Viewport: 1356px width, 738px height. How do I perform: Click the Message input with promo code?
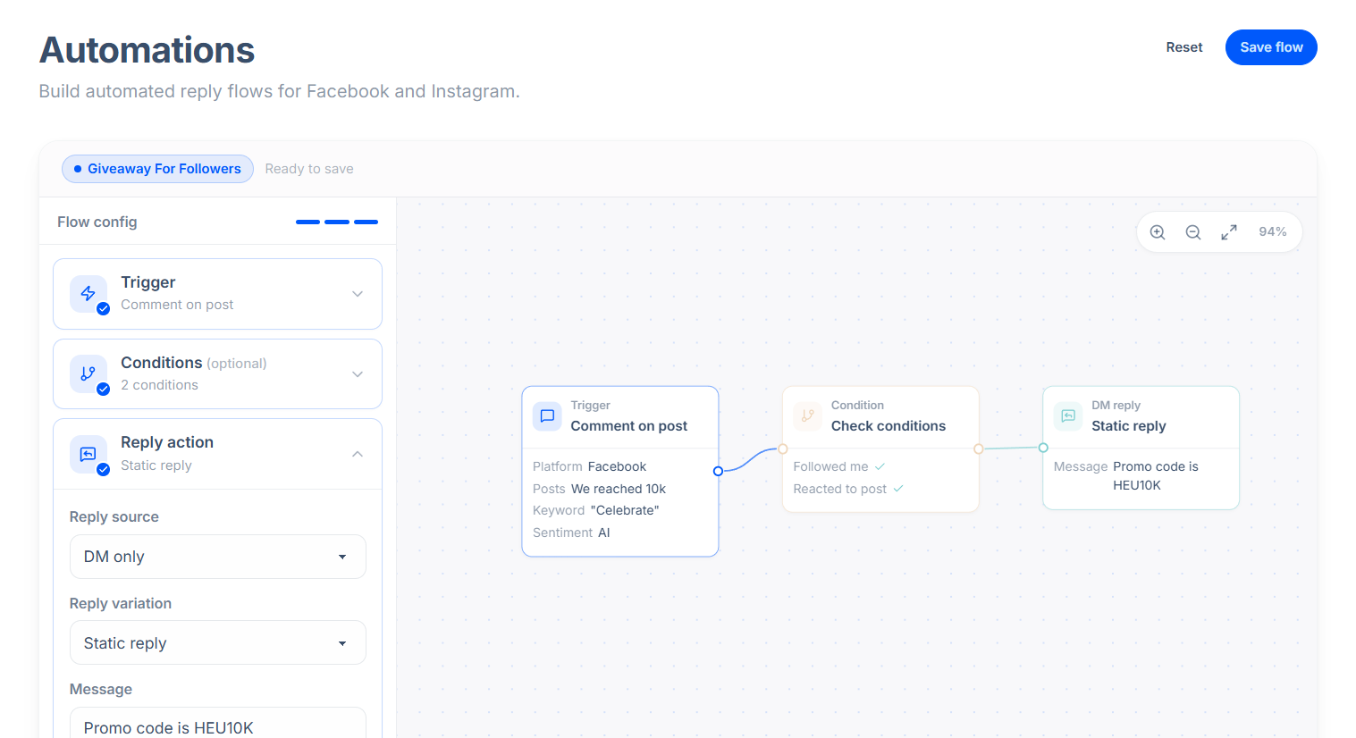[218, 723]
